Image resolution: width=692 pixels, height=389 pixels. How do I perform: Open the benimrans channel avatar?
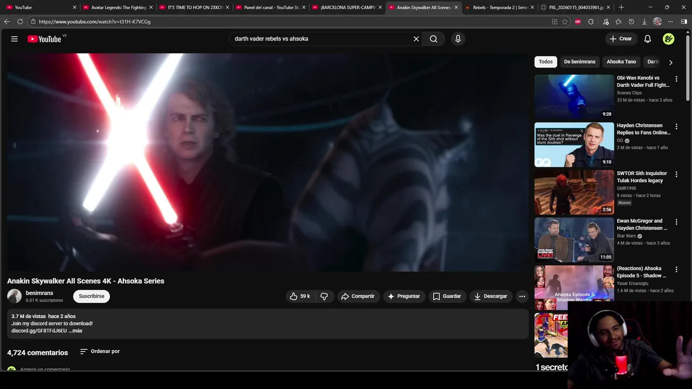click(x=14, y=296)
